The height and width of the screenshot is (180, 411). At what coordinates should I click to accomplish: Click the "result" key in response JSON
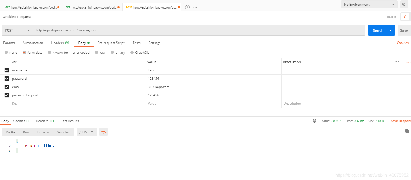pyautogui.click(x=30, y=146)
